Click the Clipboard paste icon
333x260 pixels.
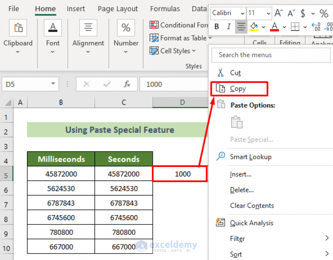tap(18, 28)
